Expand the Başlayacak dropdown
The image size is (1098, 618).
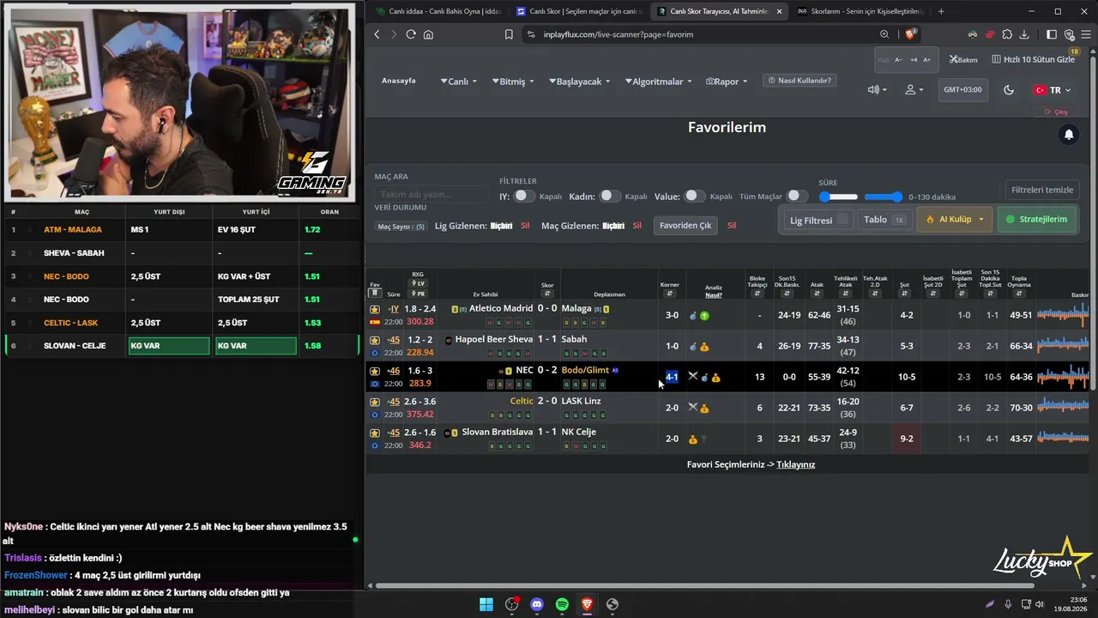[579, 82]
